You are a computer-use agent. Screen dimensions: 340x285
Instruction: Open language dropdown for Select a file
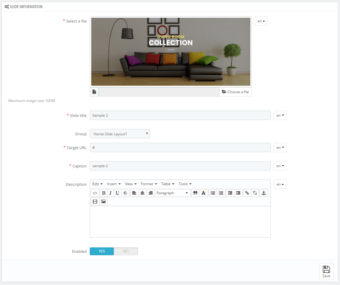[261, 21]
